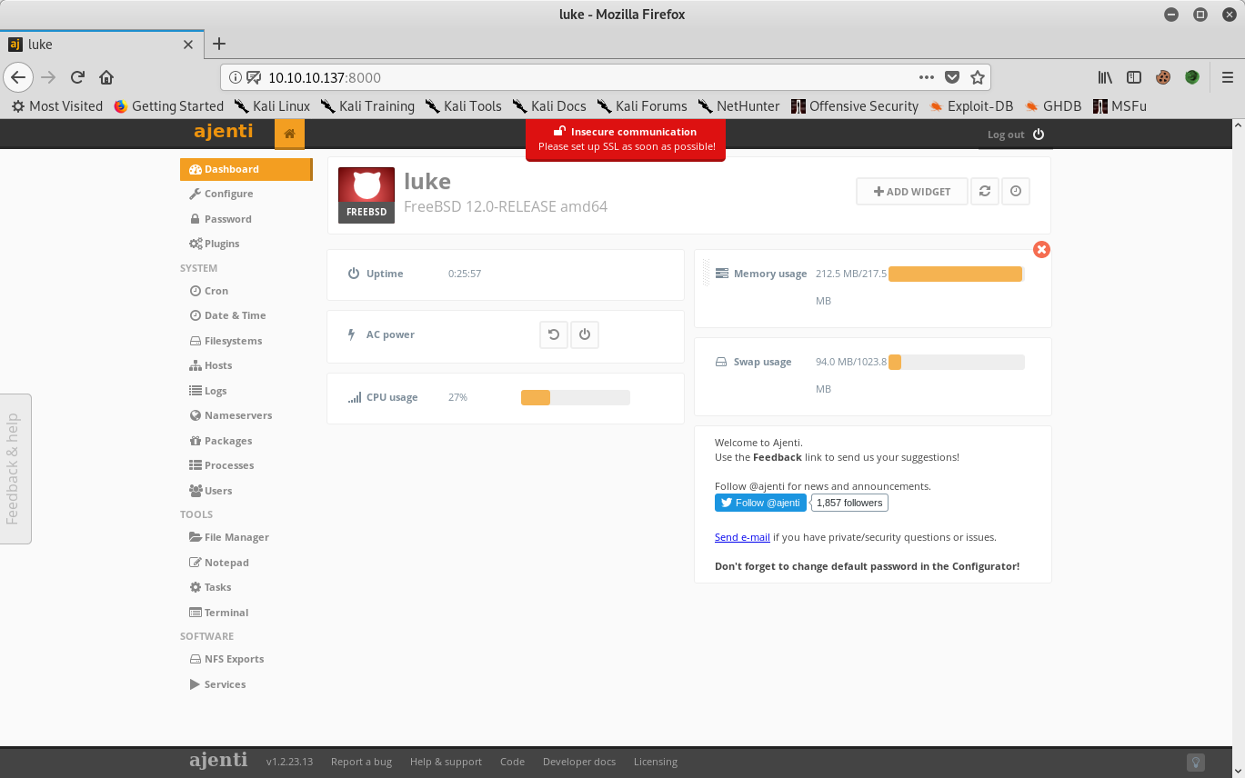Open NFS Exports page

tap(226, 659)
